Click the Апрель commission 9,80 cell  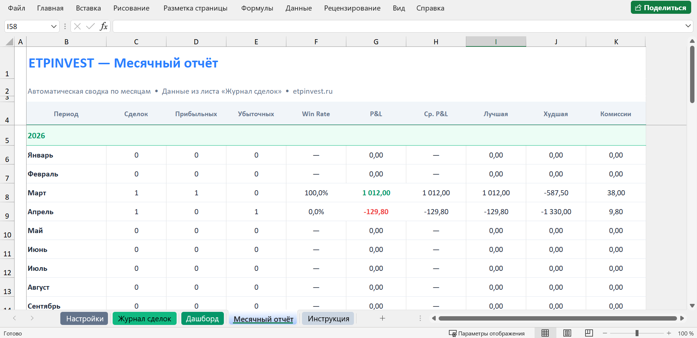tap(616, 212)
